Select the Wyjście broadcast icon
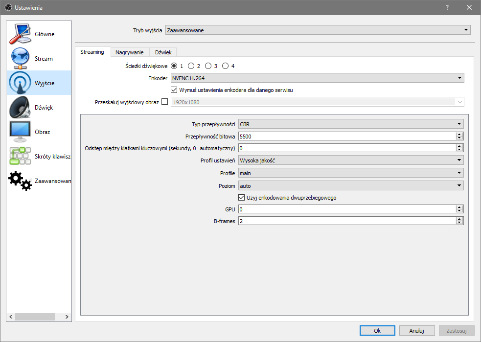This screenshot has height=342, width=481. click(20, 83)
